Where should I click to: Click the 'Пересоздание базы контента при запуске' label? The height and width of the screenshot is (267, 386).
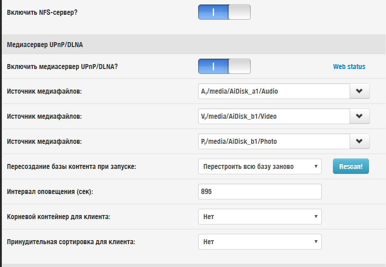click(x=71, y=167)
